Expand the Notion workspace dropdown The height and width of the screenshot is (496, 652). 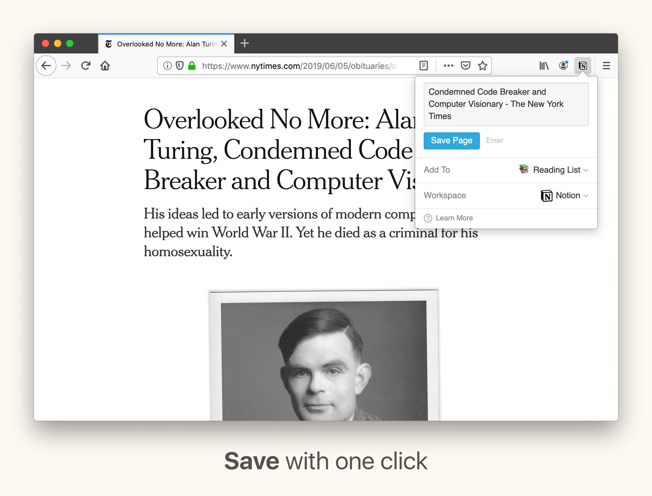pos(563,195)
